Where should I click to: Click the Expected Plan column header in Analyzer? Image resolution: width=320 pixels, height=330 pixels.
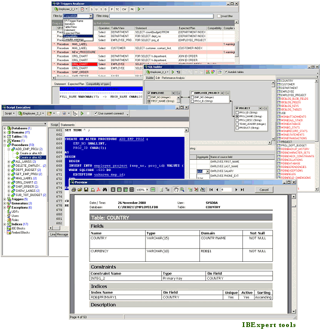(192, 28)
